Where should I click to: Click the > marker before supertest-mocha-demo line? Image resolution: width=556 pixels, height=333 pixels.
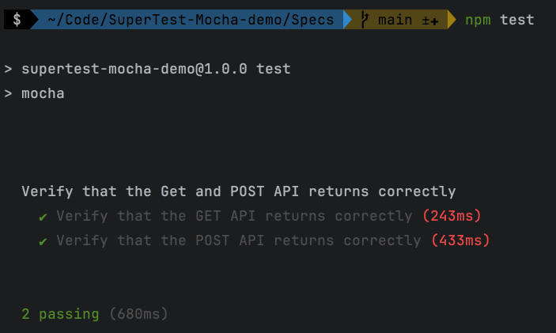click(8, 69)
